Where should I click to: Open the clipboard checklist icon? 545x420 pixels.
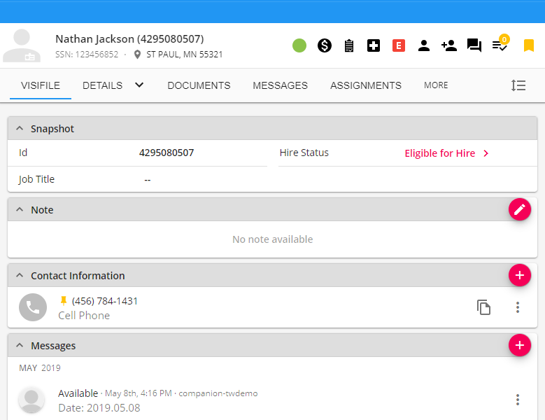349,45
